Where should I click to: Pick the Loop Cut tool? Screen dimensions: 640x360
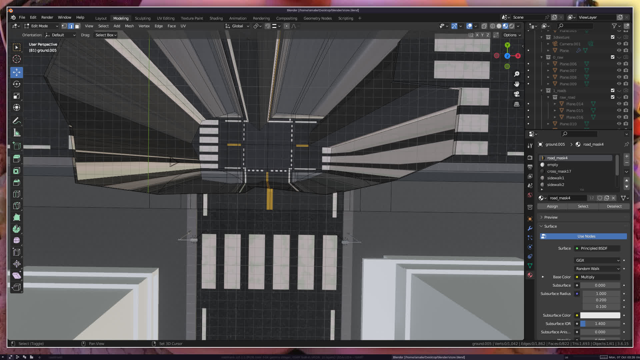(x=17, y=194)
